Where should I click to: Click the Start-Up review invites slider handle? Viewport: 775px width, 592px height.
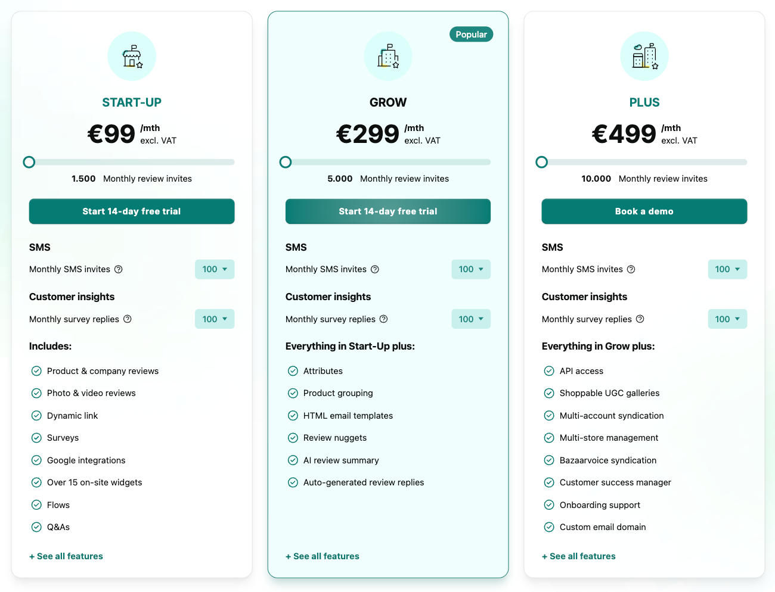pos(29,162)
